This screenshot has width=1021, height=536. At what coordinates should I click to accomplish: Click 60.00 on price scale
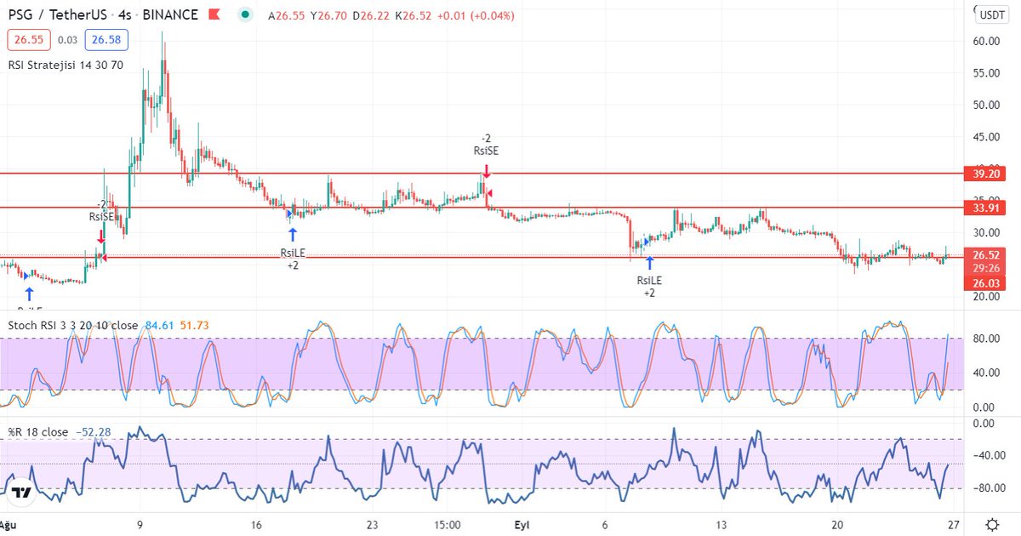985,41
